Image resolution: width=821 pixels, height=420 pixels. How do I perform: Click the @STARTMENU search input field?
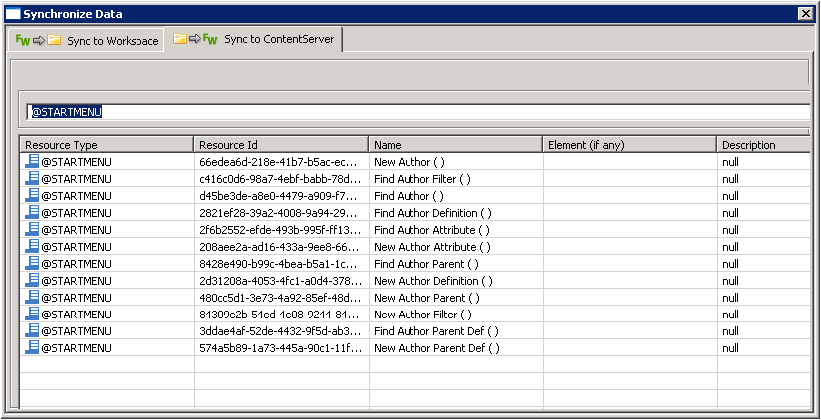coord(418,111)
